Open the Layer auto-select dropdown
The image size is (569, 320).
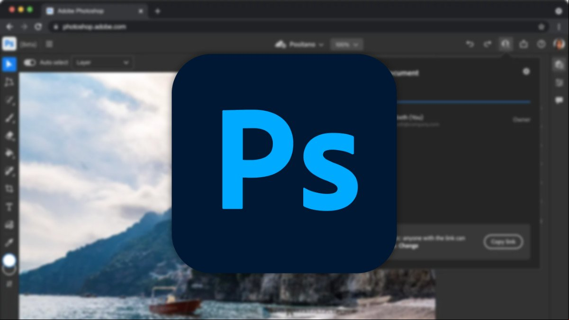pyautogui.click(x=102, y=62)
